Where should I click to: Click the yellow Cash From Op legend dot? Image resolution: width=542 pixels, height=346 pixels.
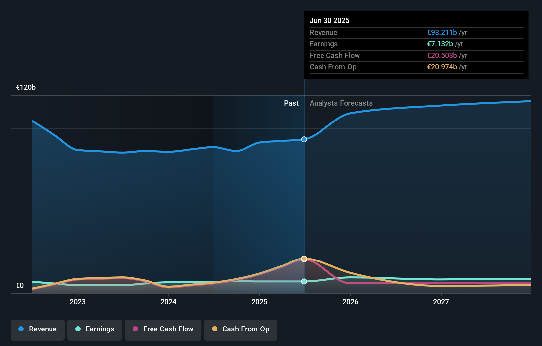pos(214,329)
